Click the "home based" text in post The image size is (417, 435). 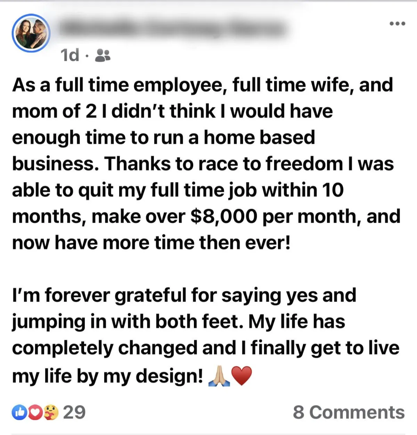(x=259, y=137)
